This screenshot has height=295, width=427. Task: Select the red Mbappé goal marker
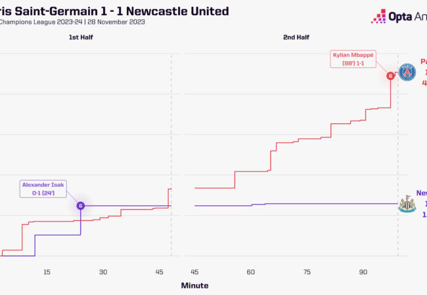[391, 76]
